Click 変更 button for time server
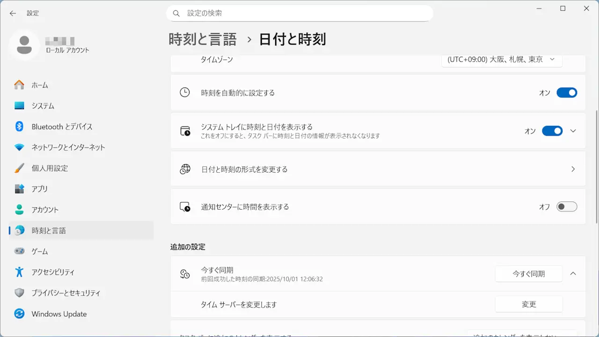This screenshot has height=337, width=599. pos(528,304)
